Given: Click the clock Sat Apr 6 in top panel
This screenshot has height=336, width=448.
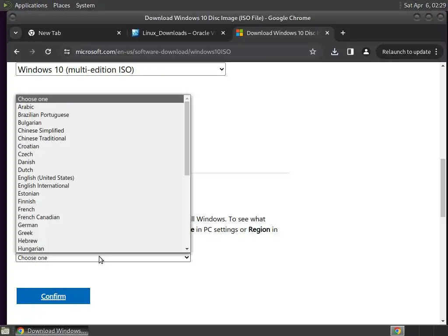Looking at the screenshot, I should click(424, 5).
